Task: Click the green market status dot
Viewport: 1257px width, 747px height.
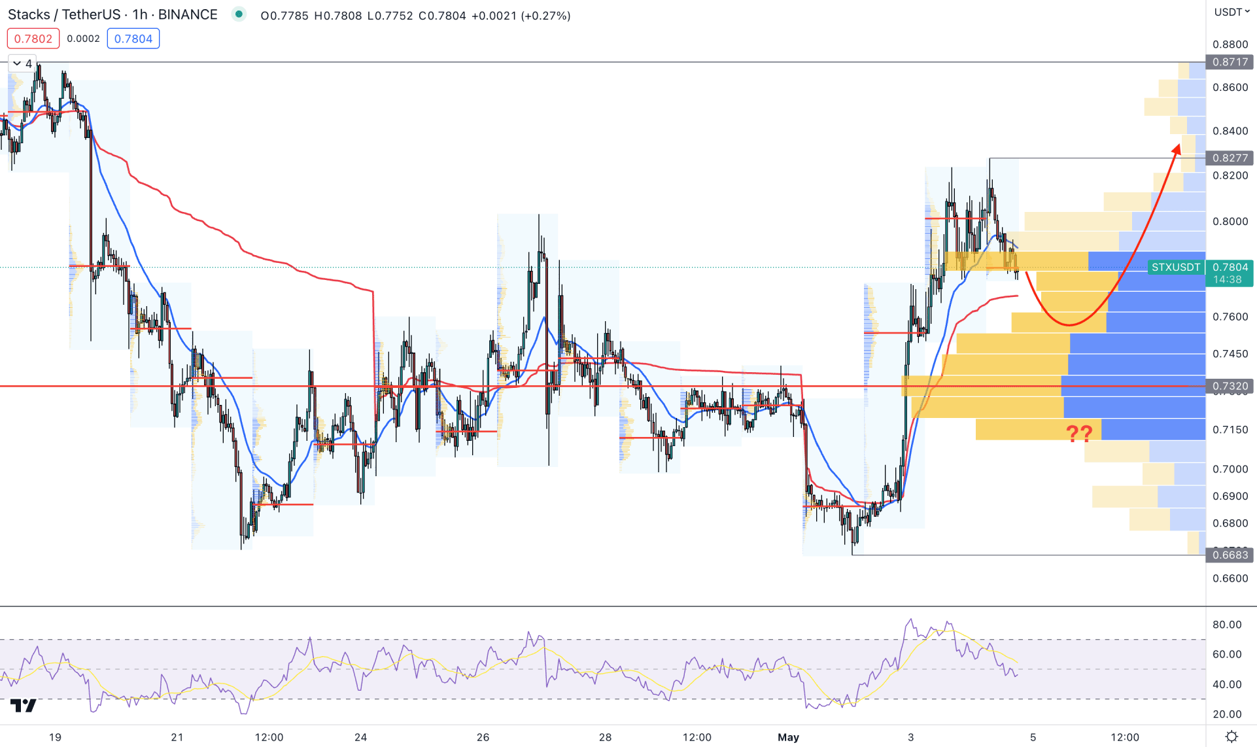Action: tap(239, 14)
